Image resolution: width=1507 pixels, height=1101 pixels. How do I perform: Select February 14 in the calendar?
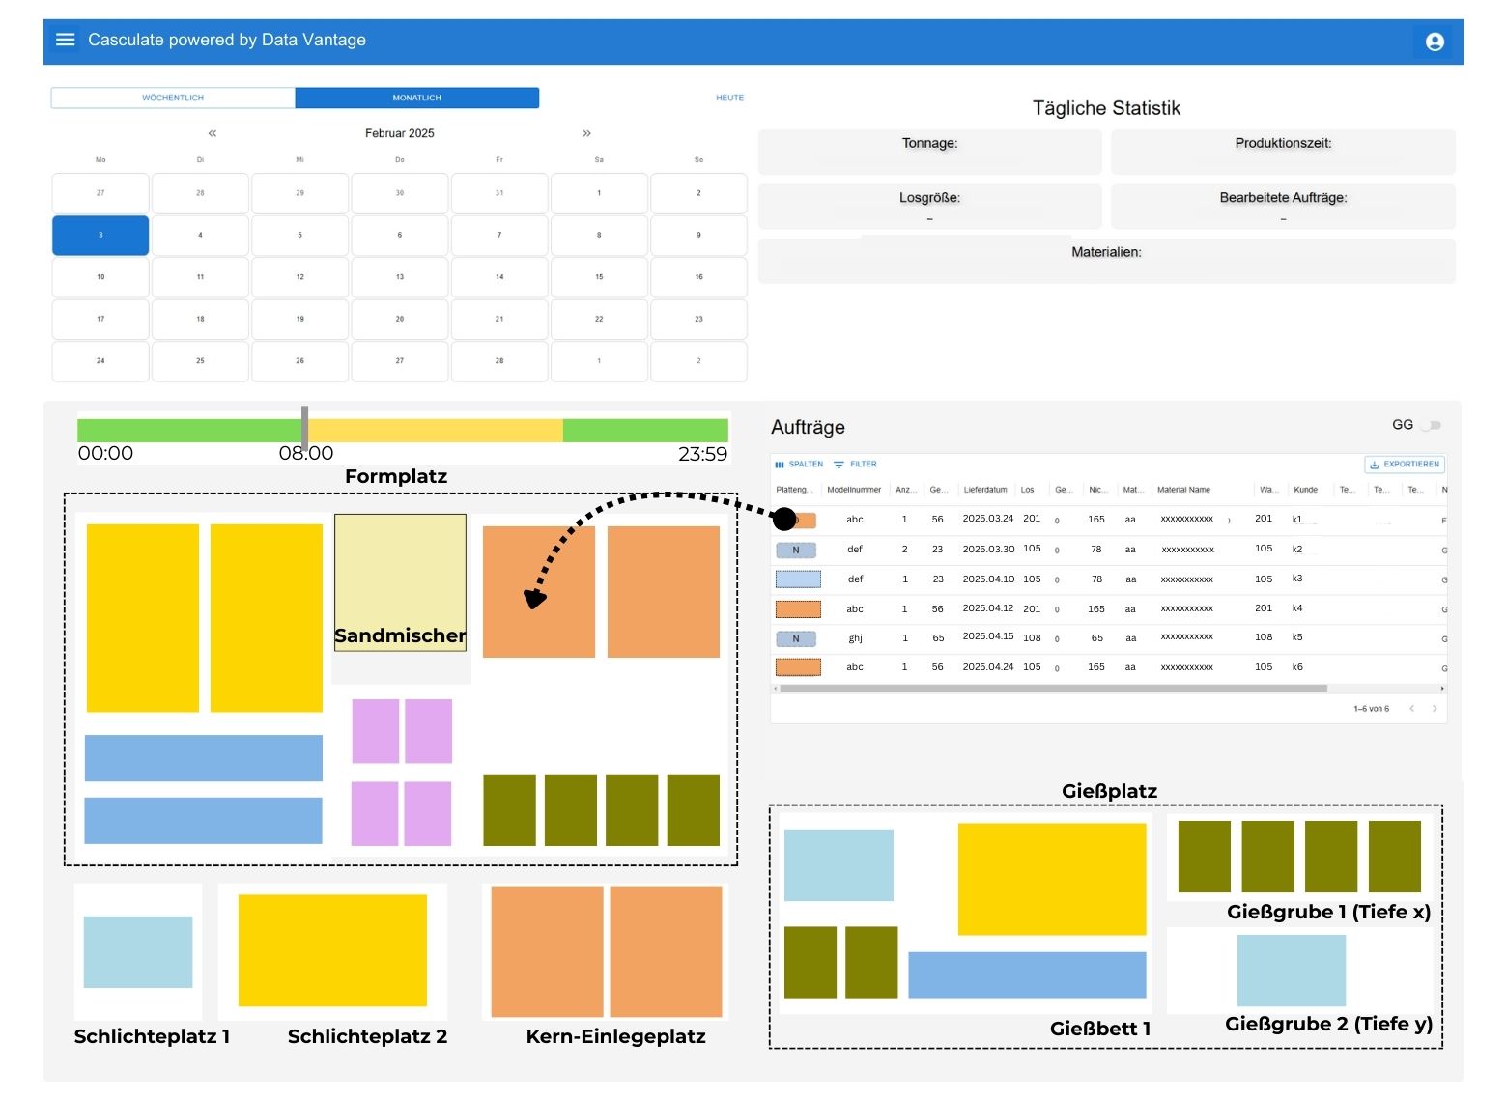[499, 277]
